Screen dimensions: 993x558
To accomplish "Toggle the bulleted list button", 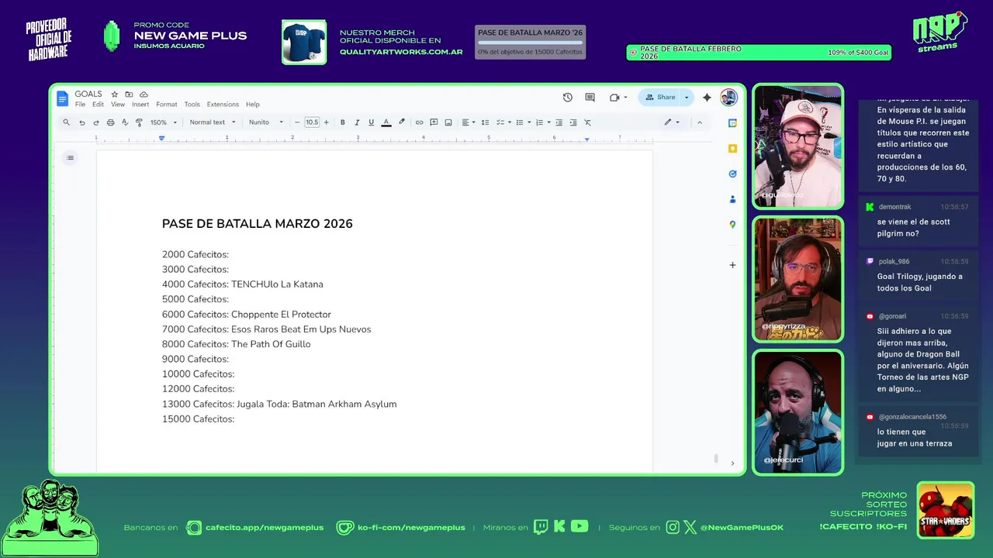I will [x=519, y=122].
